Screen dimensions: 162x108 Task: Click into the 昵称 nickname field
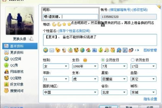point(70,17)
